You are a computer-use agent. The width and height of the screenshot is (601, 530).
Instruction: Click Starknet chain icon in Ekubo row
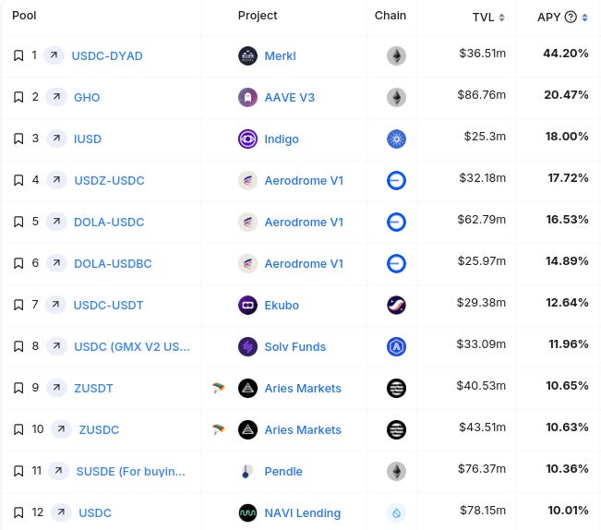click(x=396, y=305)
